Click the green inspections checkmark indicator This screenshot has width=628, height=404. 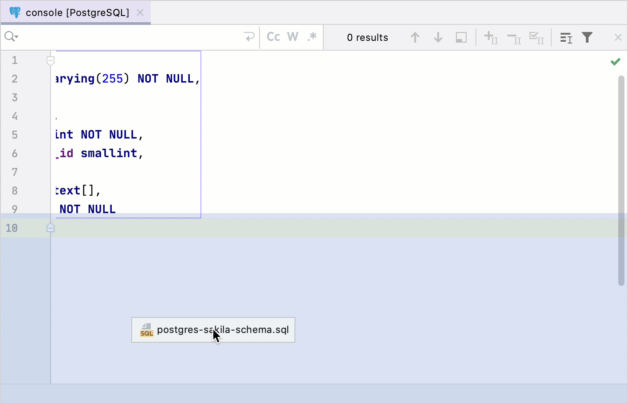pos(616,62)
